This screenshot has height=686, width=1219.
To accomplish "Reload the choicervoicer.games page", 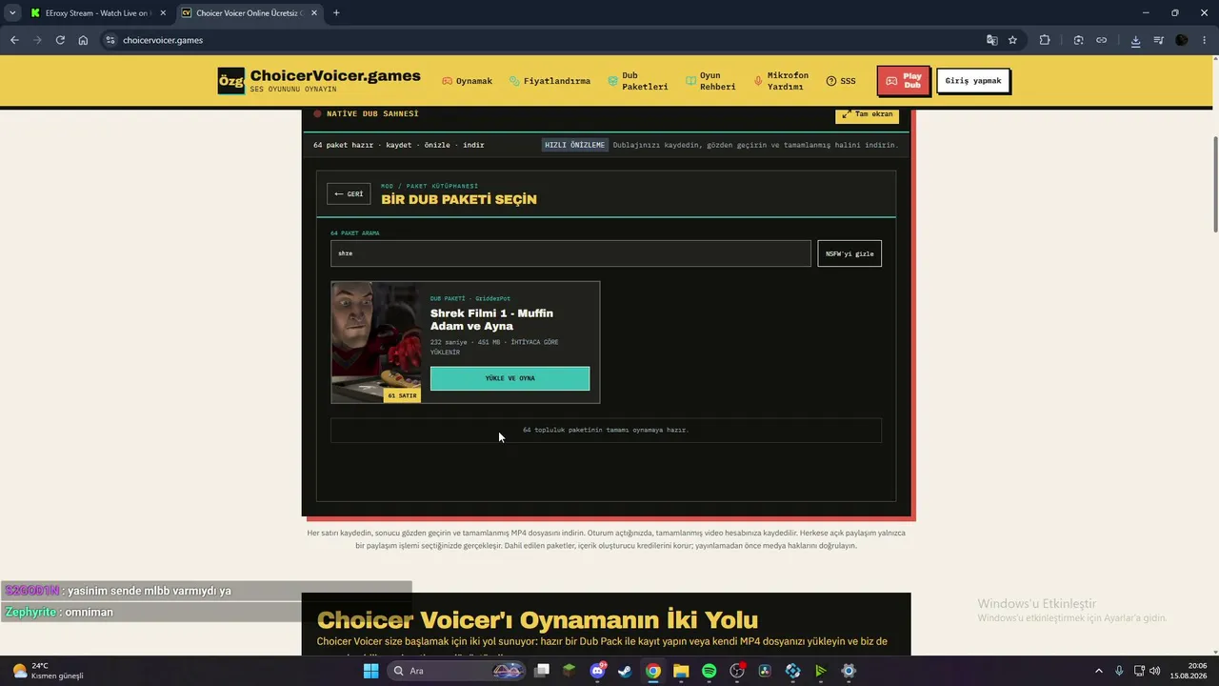I will pos(60,40).
